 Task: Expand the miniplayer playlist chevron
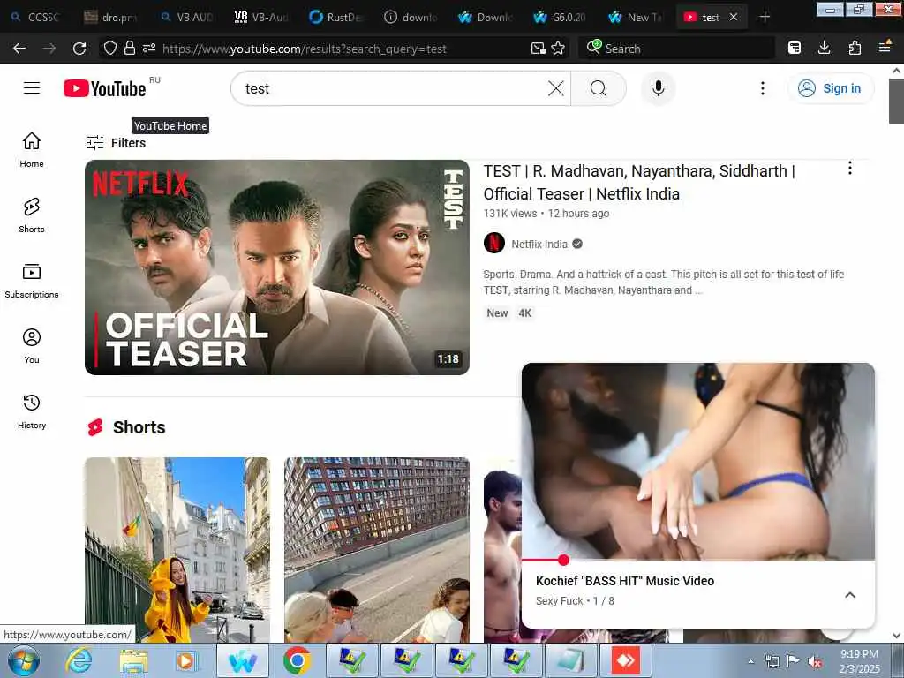click(x=850, y=595)
